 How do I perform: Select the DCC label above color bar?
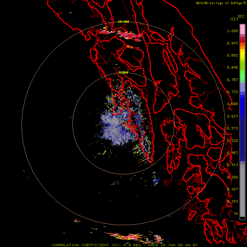pyautogui.click(x=241, y=16)
